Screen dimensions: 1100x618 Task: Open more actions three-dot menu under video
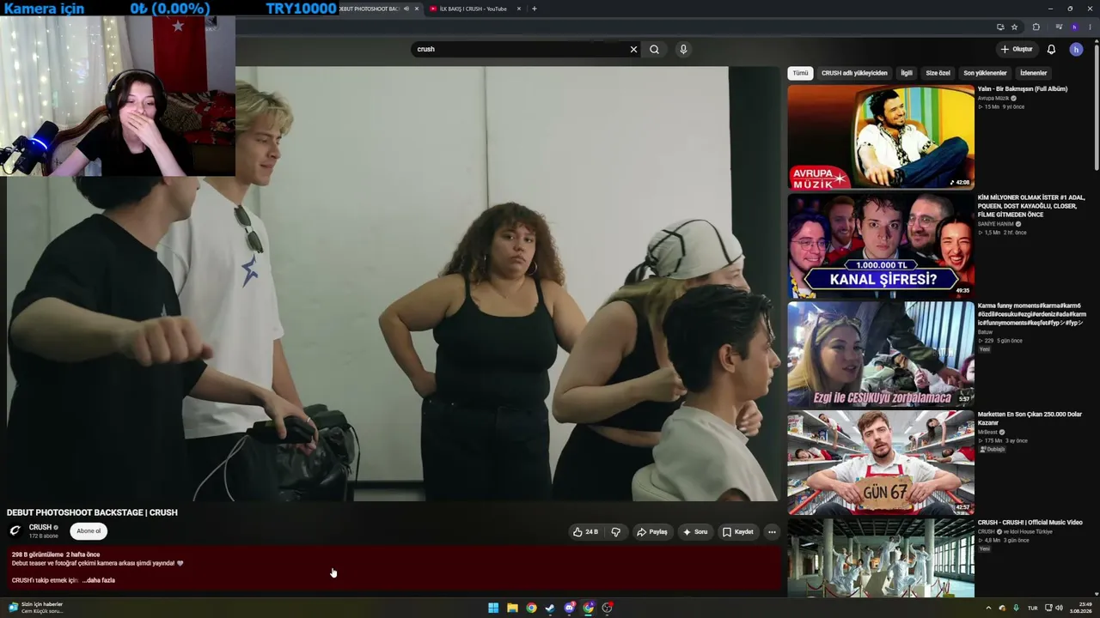coord(772,532)
